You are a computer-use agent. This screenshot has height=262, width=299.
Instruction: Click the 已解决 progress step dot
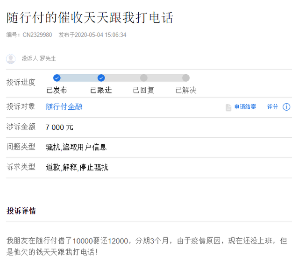(186, 78)
